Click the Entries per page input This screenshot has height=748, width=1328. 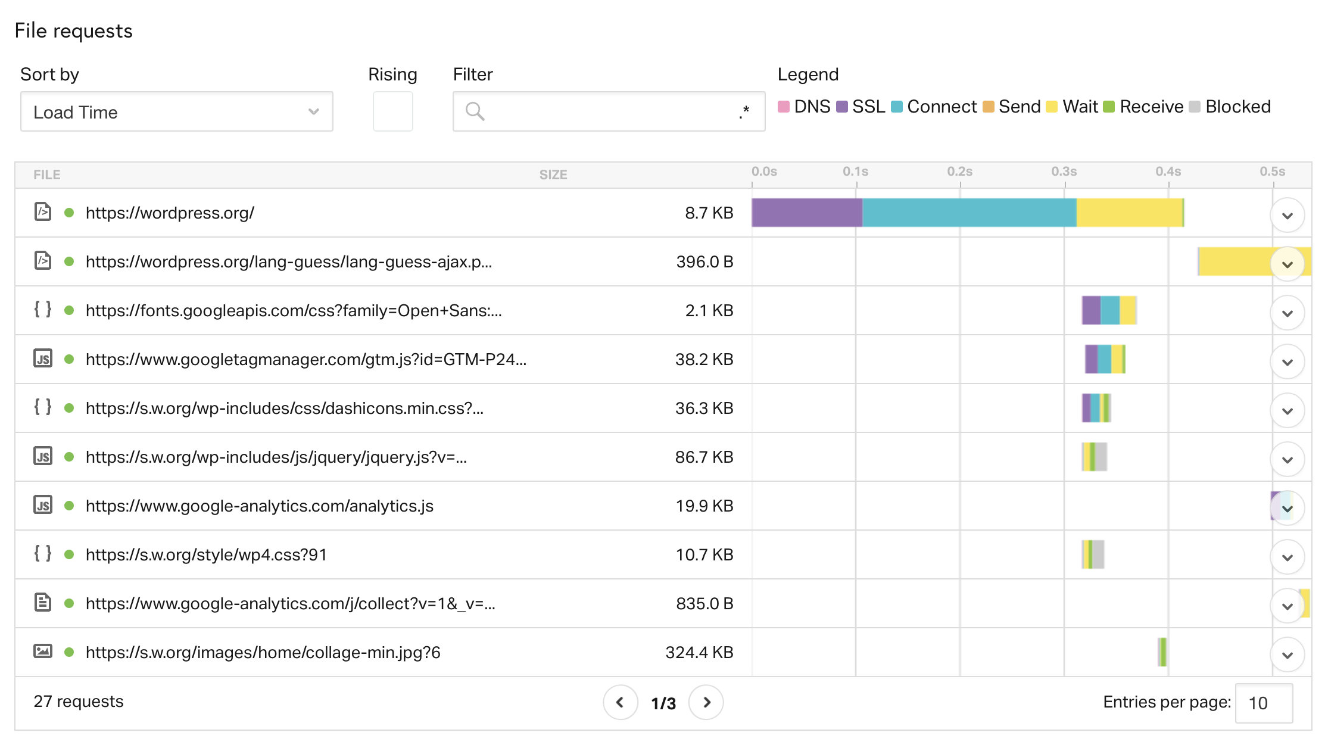click(1263, 703)
